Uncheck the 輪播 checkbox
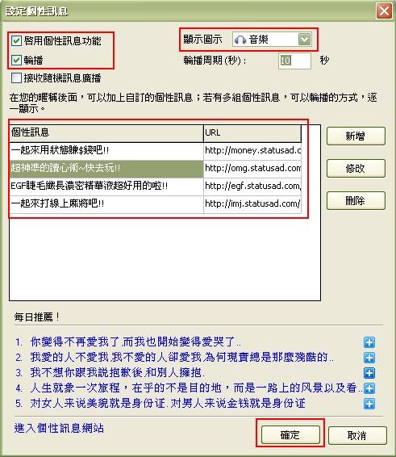396x457 pixels. coord(16,61)
